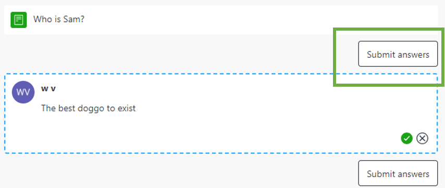Focus the response card by w v
This screenshot has width=445, height=188.
coord(221,113)
